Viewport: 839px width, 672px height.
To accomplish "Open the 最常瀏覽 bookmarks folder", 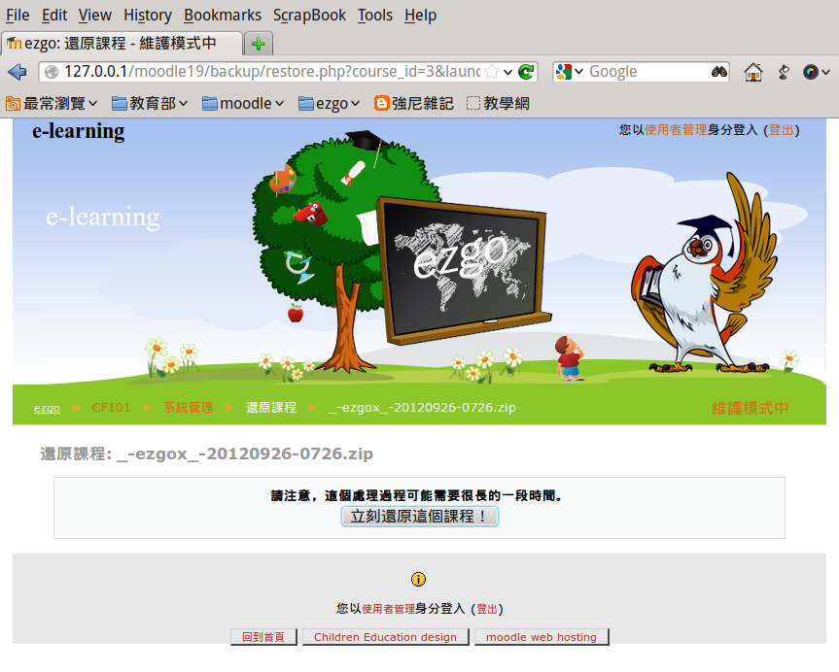I will coord(52,103).
